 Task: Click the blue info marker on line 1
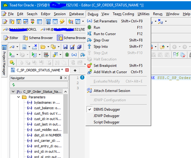coord(82,77)
